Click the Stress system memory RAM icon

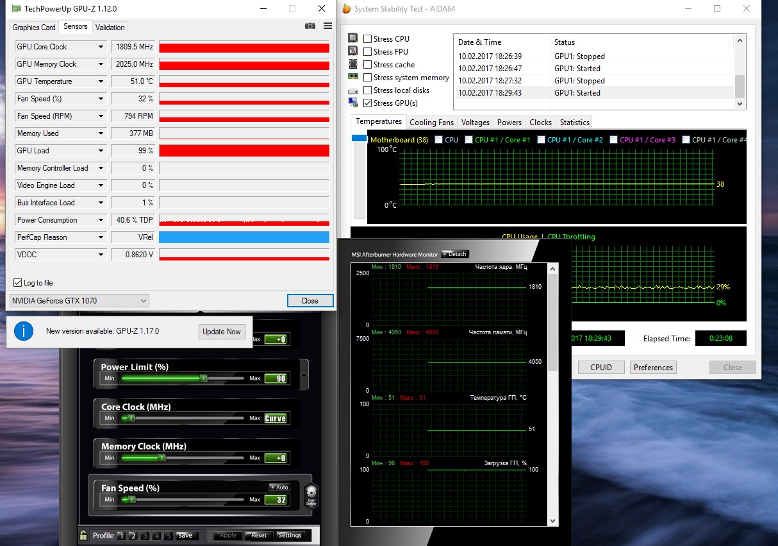352,77
